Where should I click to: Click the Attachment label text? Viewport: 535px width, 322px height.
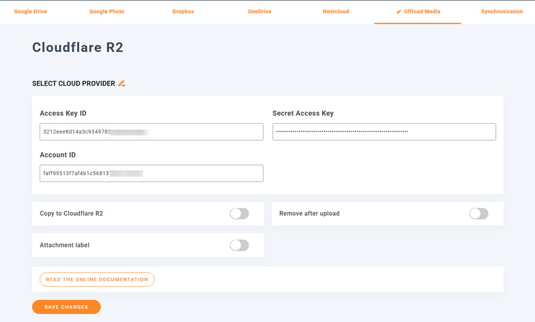coord(65,245)
